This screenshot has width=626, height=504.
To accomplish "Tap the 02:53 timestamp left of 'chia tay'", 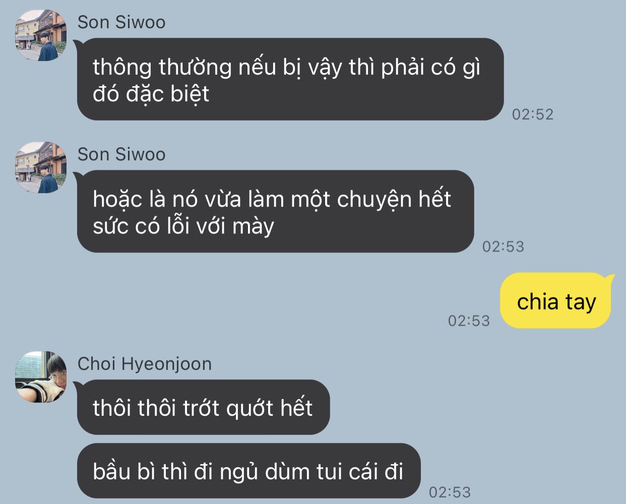I will [x=469, y=321].
